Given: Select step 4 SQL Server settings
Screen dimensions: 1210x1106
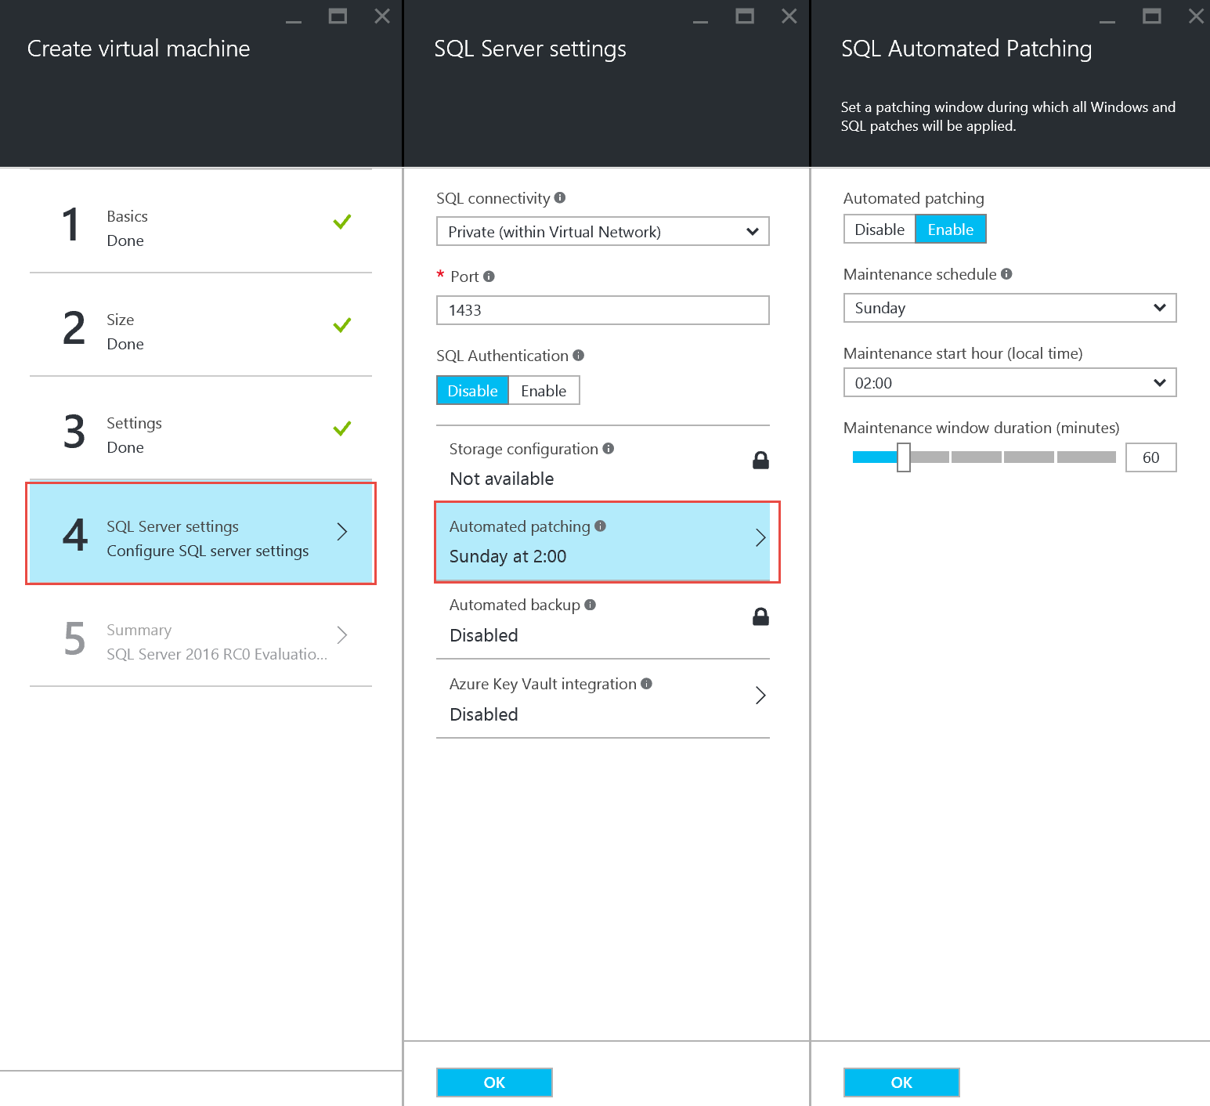Looking at the screenshot, I should pyautogui.click(x=200, y=533).
